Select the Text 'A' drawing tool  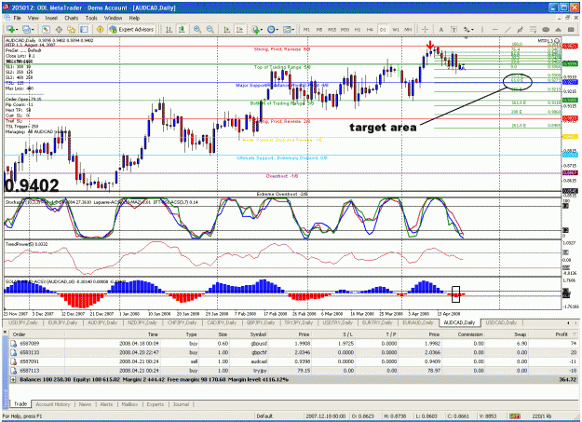(x=441, y=30)
